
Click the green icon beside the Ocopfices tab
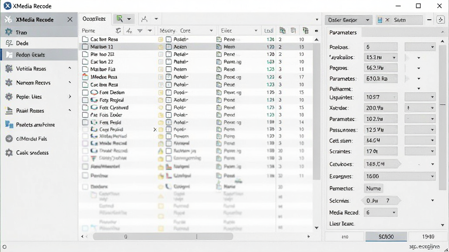pyautogui.click(x=119, y=19)
